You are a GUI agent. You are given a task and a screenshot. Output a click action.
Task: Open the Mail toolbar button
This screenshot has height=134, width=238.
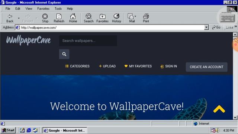tap(132, 18)
